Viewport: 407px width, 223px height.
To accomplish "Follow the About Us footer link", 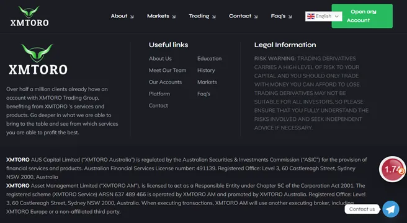I will tap(160, 59).
